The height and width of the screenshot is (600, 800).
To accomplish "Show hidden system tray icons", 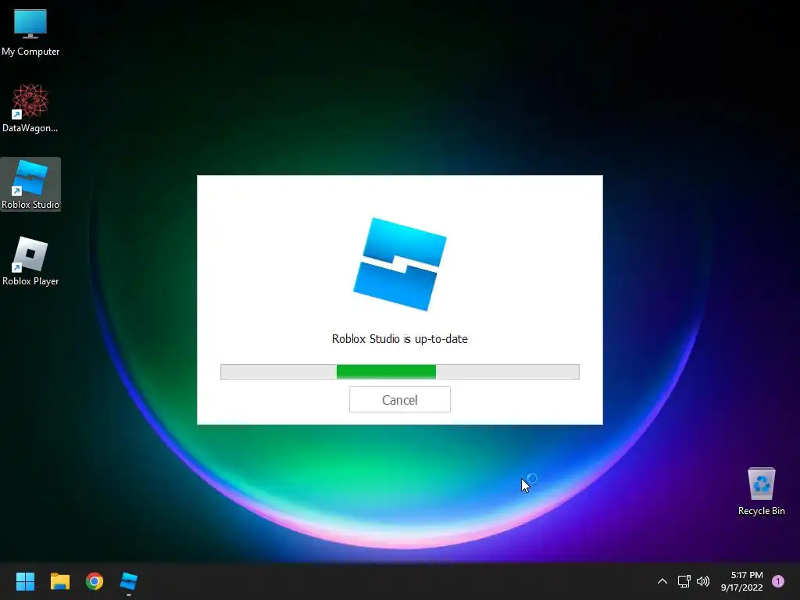I will click(x=662, y=581).
